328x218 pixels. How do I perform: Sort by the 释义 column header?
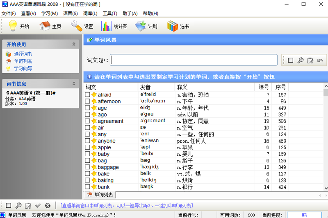(x=214, y=87)
